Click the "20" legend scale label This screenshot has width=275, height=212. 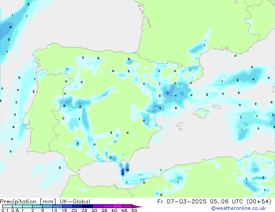(x=74, y=210)
